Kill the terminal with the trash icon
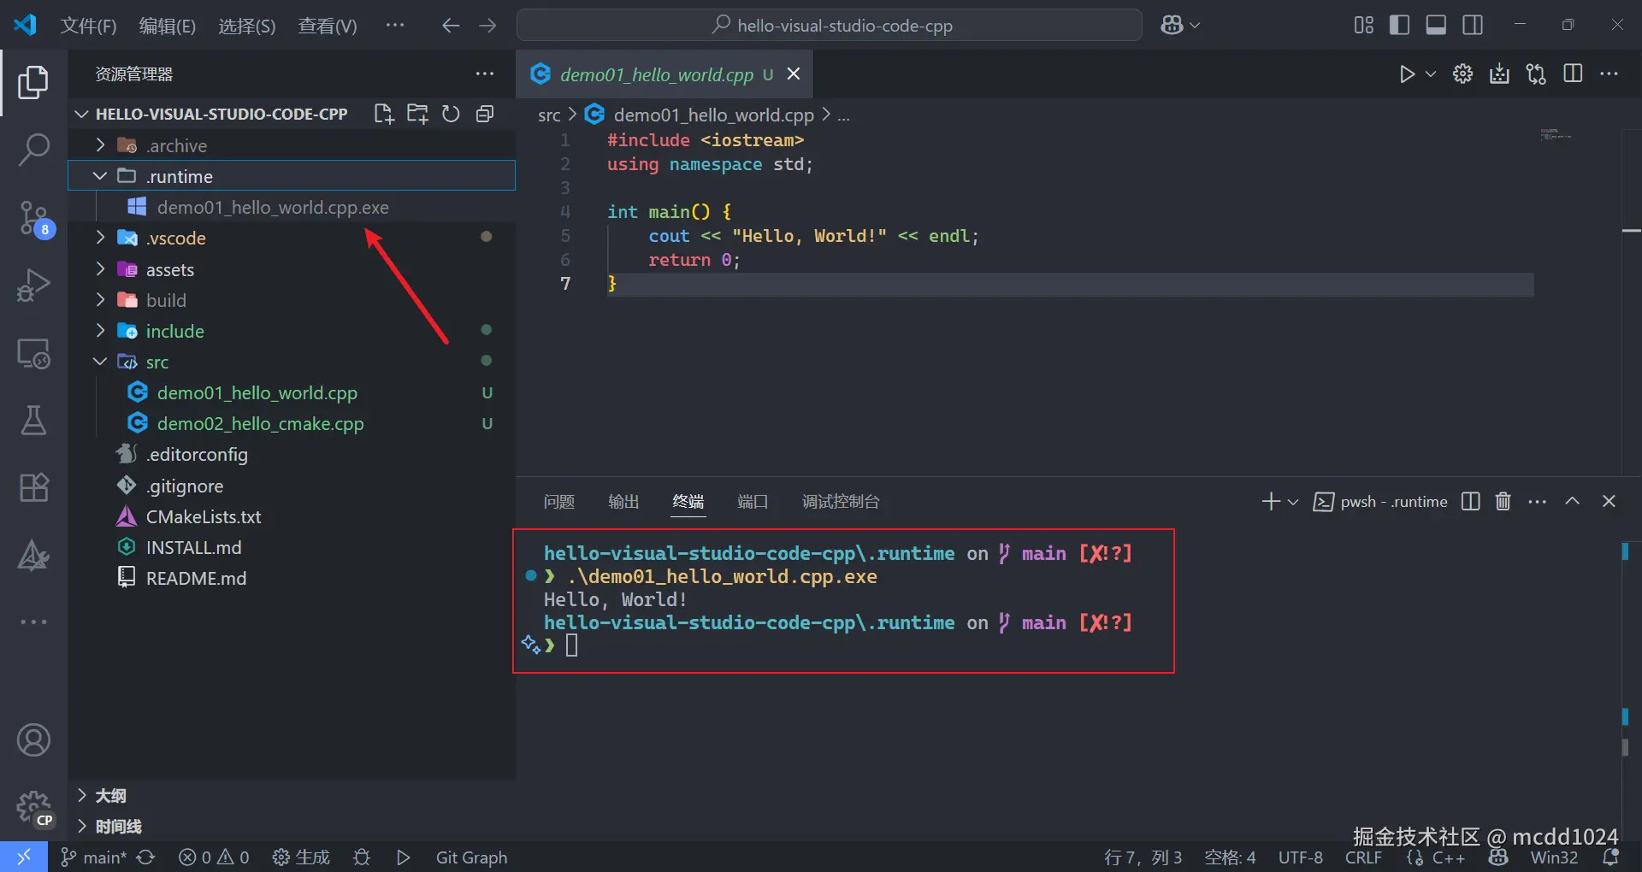 pos(1503,501)
